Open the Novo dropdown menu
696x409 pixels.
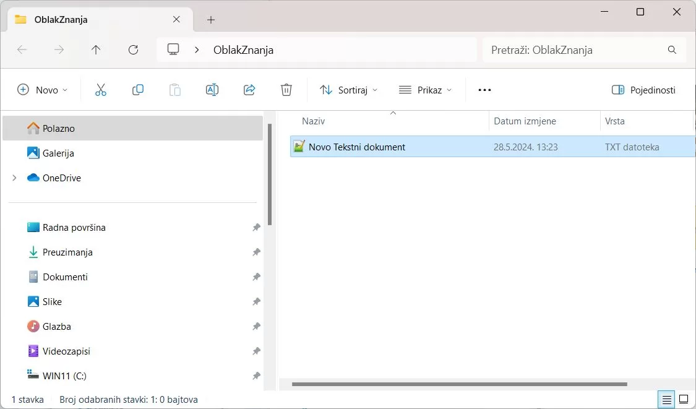pyautogui.click(x=42, y=90)
